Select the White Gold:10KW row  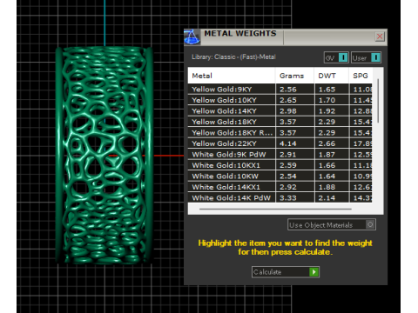[280, 176]
